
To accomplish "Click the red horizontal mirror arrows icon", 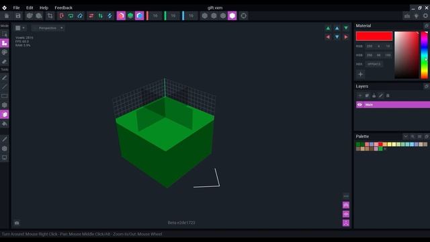I will point(91,16).
